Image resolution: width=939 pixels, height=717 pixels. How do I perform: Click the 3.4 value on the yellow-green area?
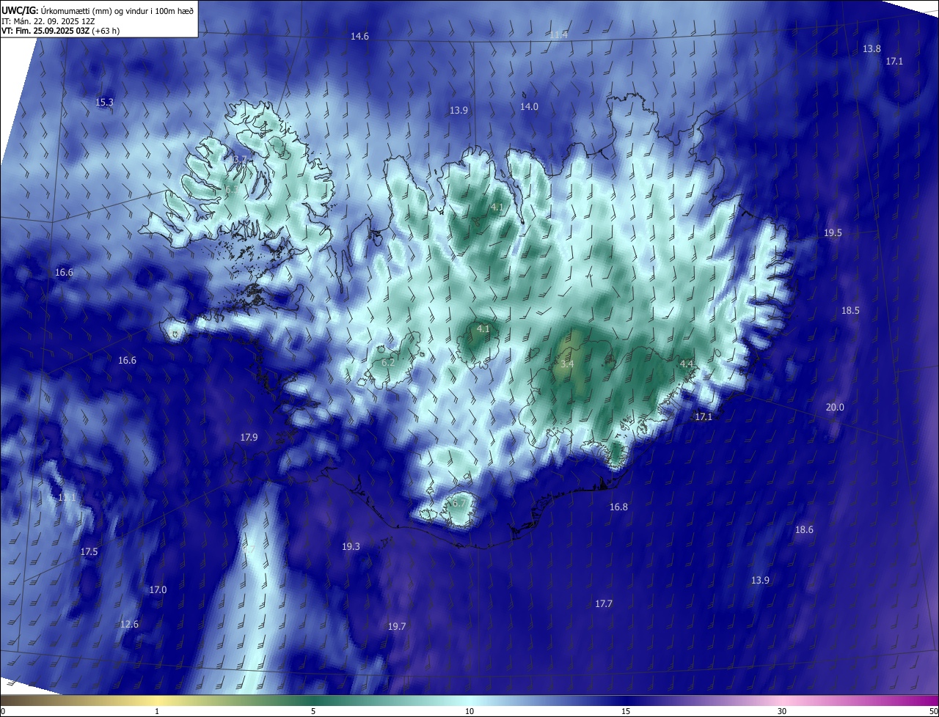pyautogui.click(x=567, y=364)
